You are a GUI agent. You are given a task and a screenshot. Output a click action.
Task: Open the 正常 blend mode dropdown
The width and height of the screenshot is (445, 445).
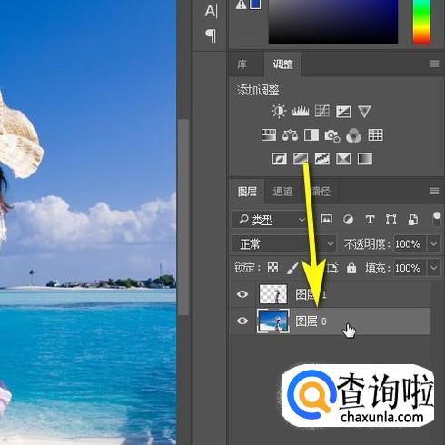point(284,243)
